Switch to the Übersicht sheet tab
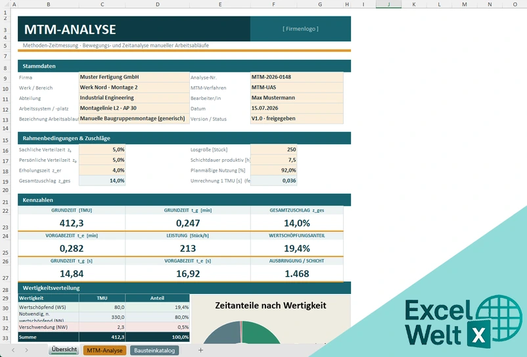 pos(64,350)
